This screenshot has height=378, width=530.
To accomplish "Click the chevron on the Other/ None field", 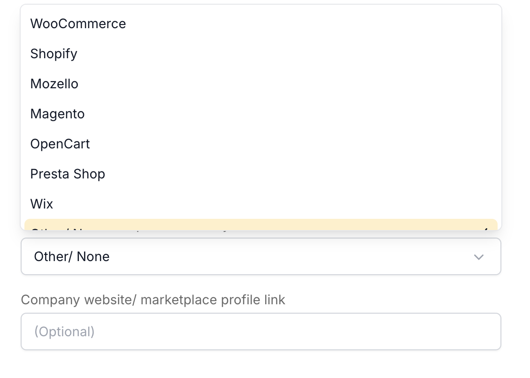I will click(478, 257).
